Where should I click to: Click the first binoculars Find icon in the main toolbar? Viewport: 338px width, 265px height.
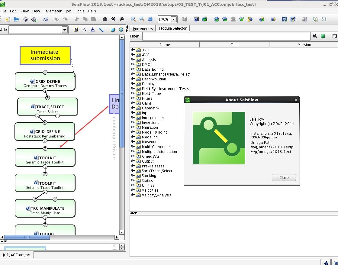[x=105, y=19]
